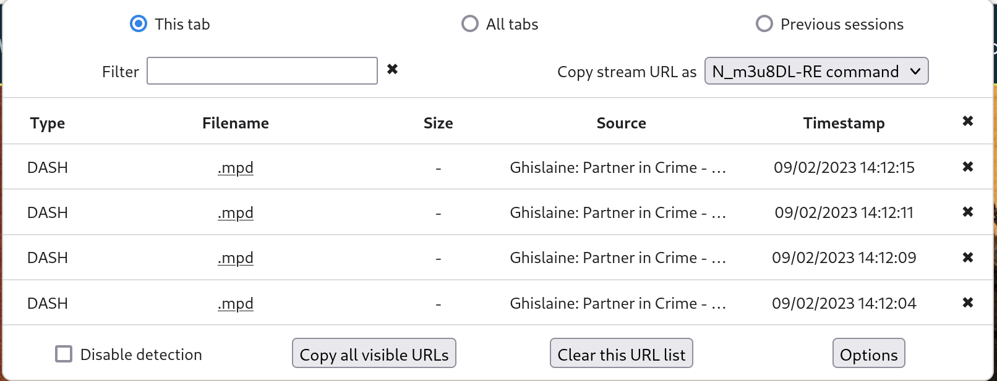Remove the 14:12:11 DASH entry
Image resolution: width=997 pixels, height=381 pixels.
pyautogui.click(x=968, y=212)
